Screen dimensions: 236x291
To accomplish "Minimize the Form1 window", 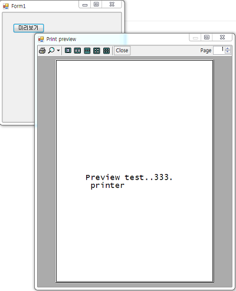I will click(x=85, y=5).
